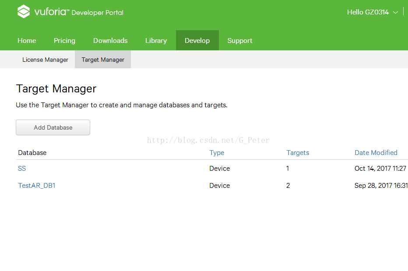Open the TestAR_DB1 database link
Image resolution: width=408 pixels, height=271 pixels.
37,185
